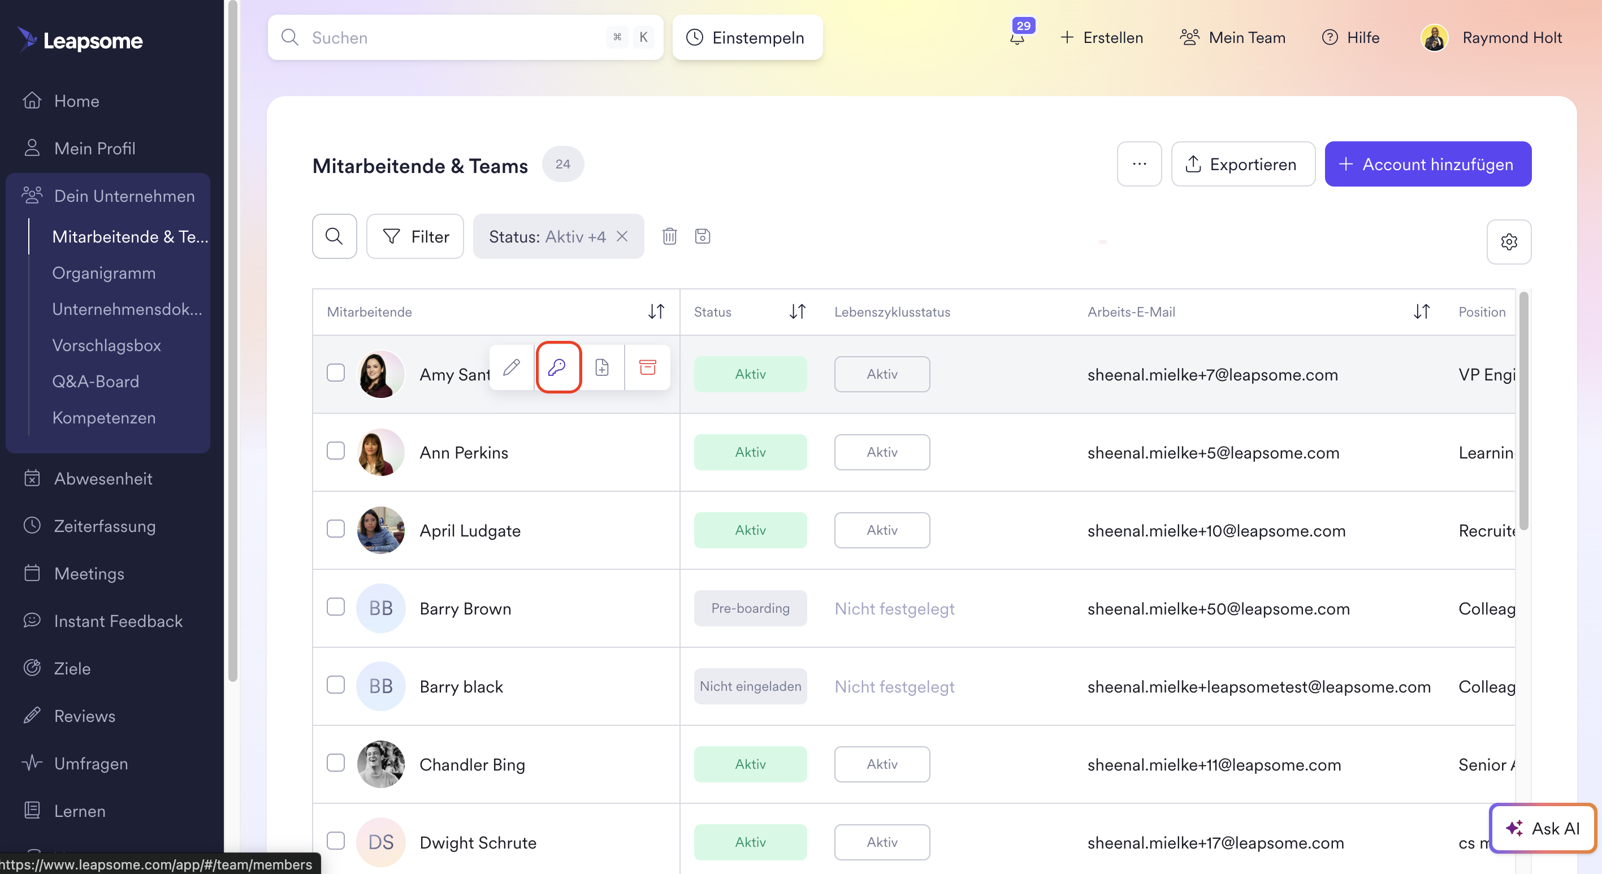Check the Barry Brown row checkbox

(x=336, y=607)
